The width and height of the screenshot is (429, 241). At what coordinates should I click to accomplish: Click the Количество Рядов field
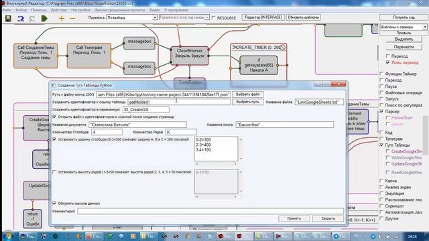[x=181, y=133]
